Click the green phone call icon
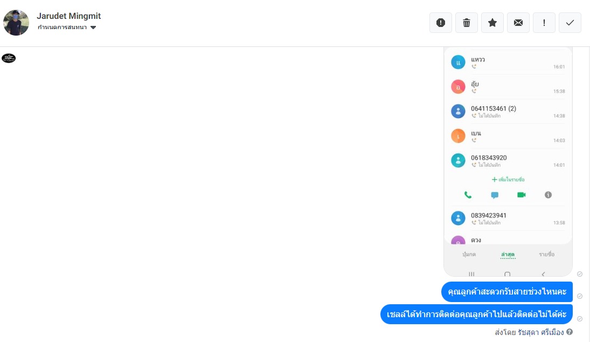The image size is (590, 342). [468, 195]
